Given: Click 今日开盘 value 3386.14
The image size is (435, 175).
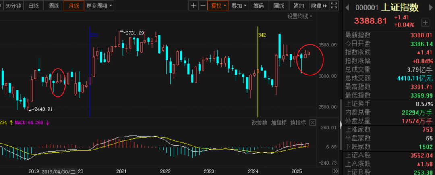Looking at the screenshot, I should (x=421, y=44).
